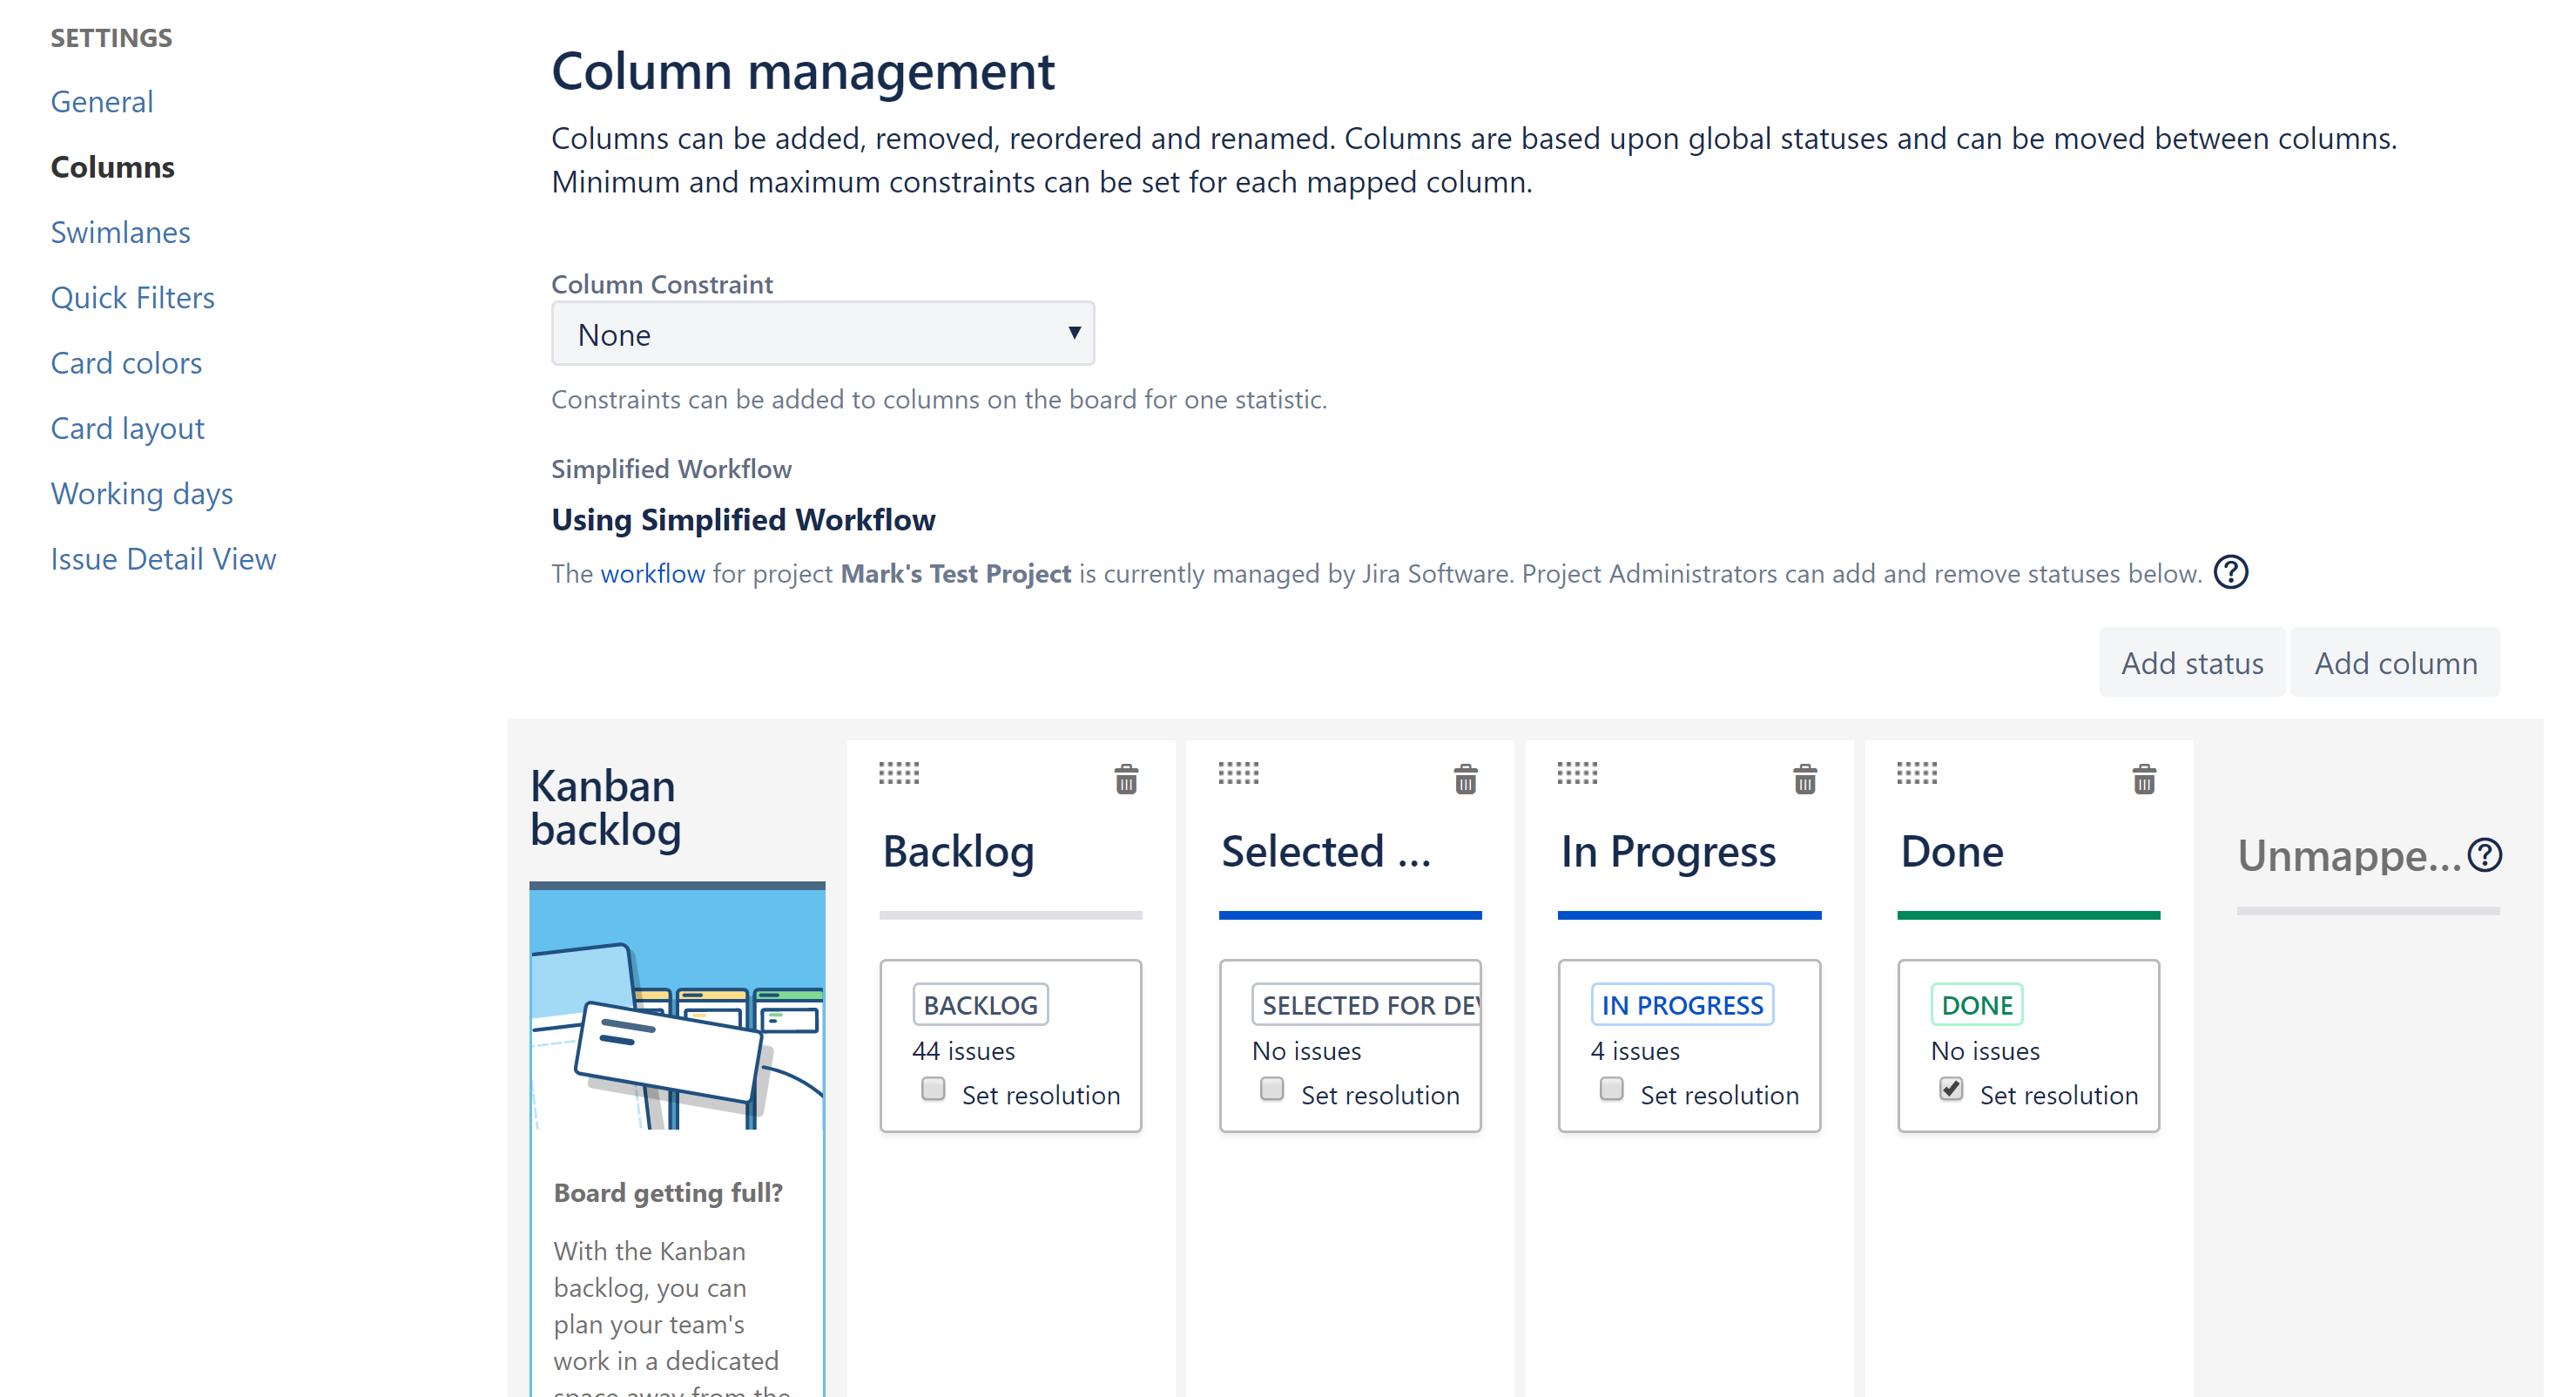The image size is (2576, 1397).
Task: Open Swimlanes settings
Action: click(x=121, y=232)
